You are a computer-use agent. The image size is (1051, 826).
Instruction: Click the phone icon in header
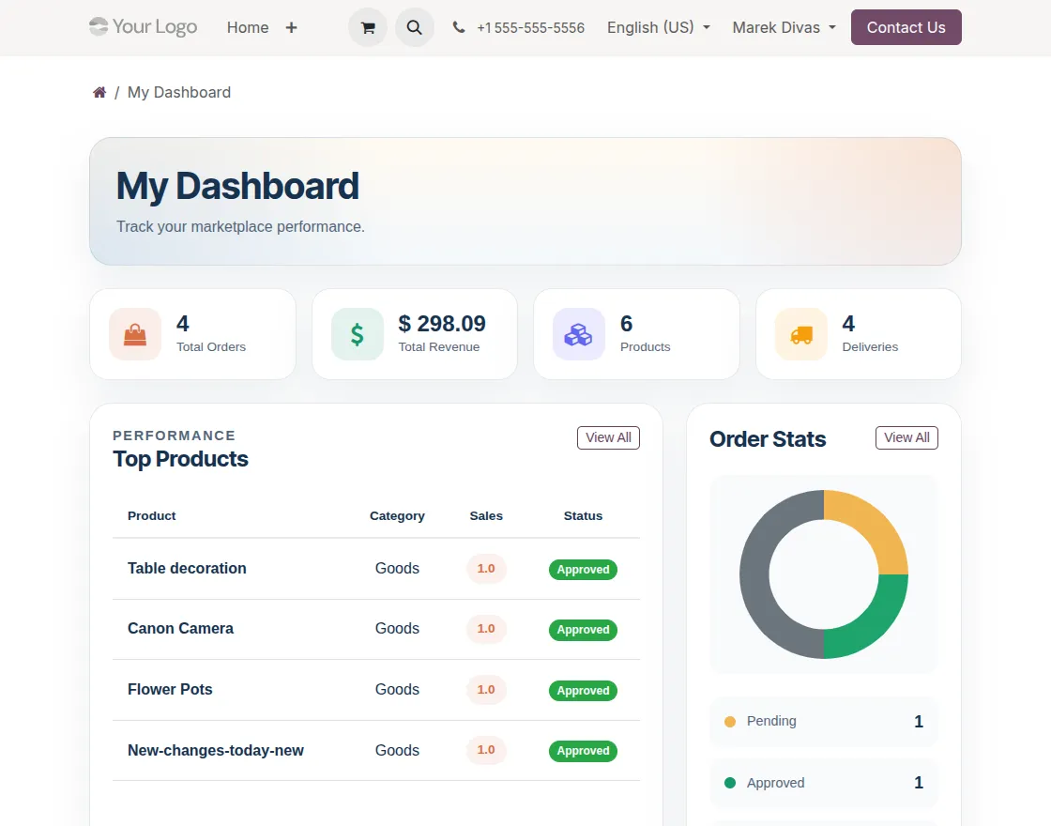pos(459,27)
